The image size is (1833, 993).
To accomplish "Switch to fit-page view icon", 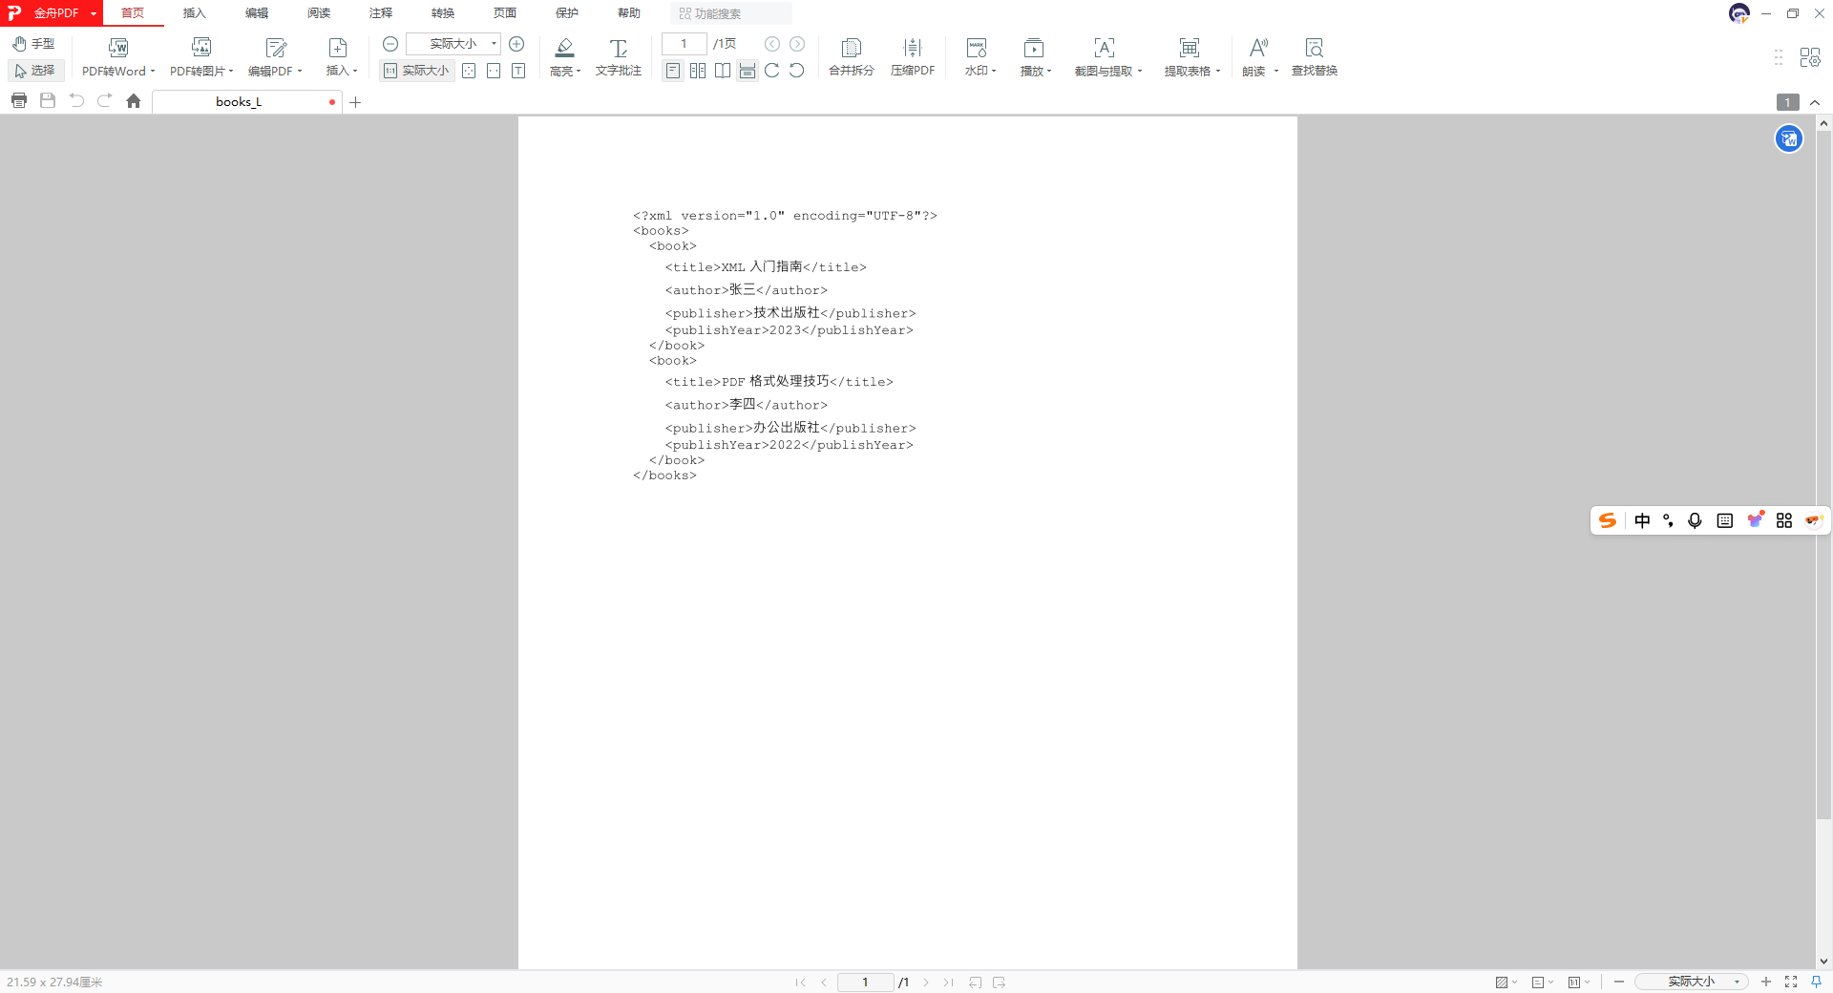I will [469, 71].
